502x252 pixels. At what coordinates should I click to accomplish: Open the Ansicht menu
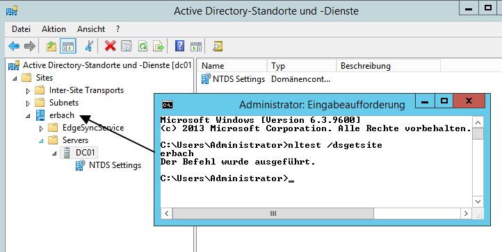coord(91,29)
